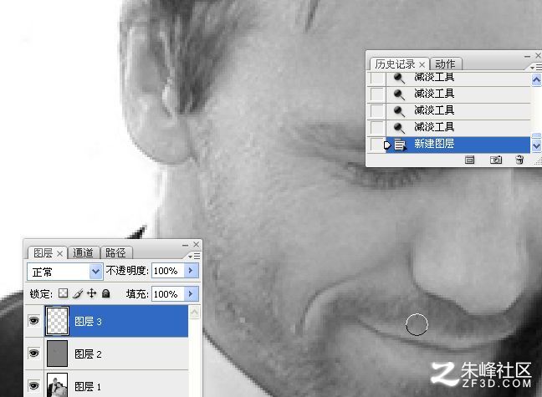Close the 图层 tab with its x
The width and height of the screenshot is (542, 397).
pos(59,253)
